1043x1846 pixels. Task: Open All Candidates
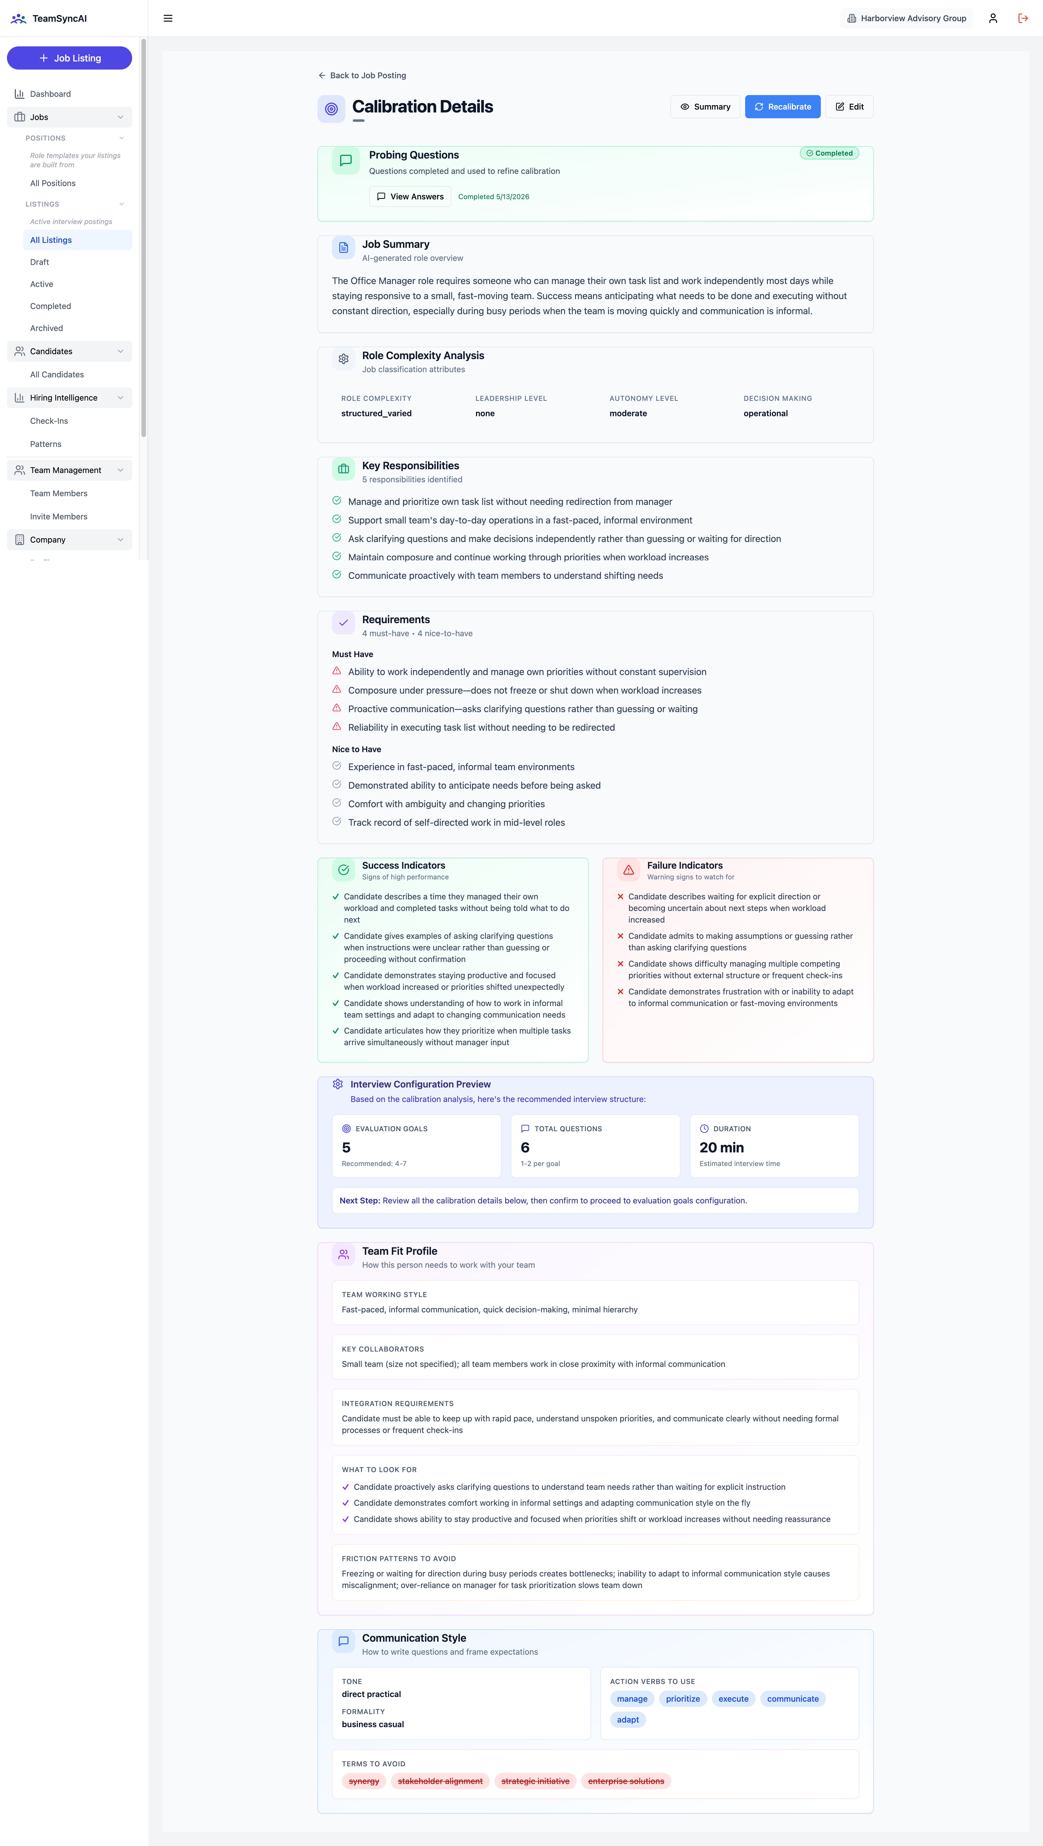click(77, 375)
